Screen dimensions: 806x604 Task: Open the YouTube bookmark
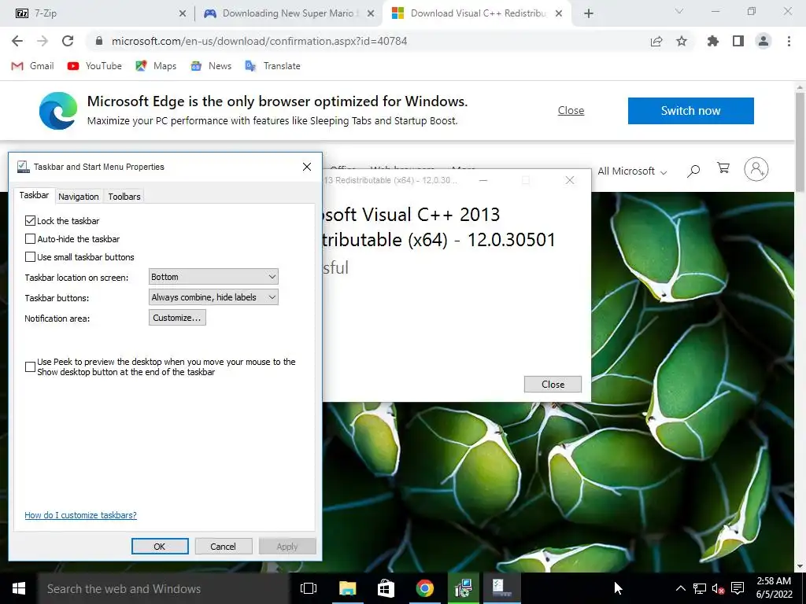point(94,66)
